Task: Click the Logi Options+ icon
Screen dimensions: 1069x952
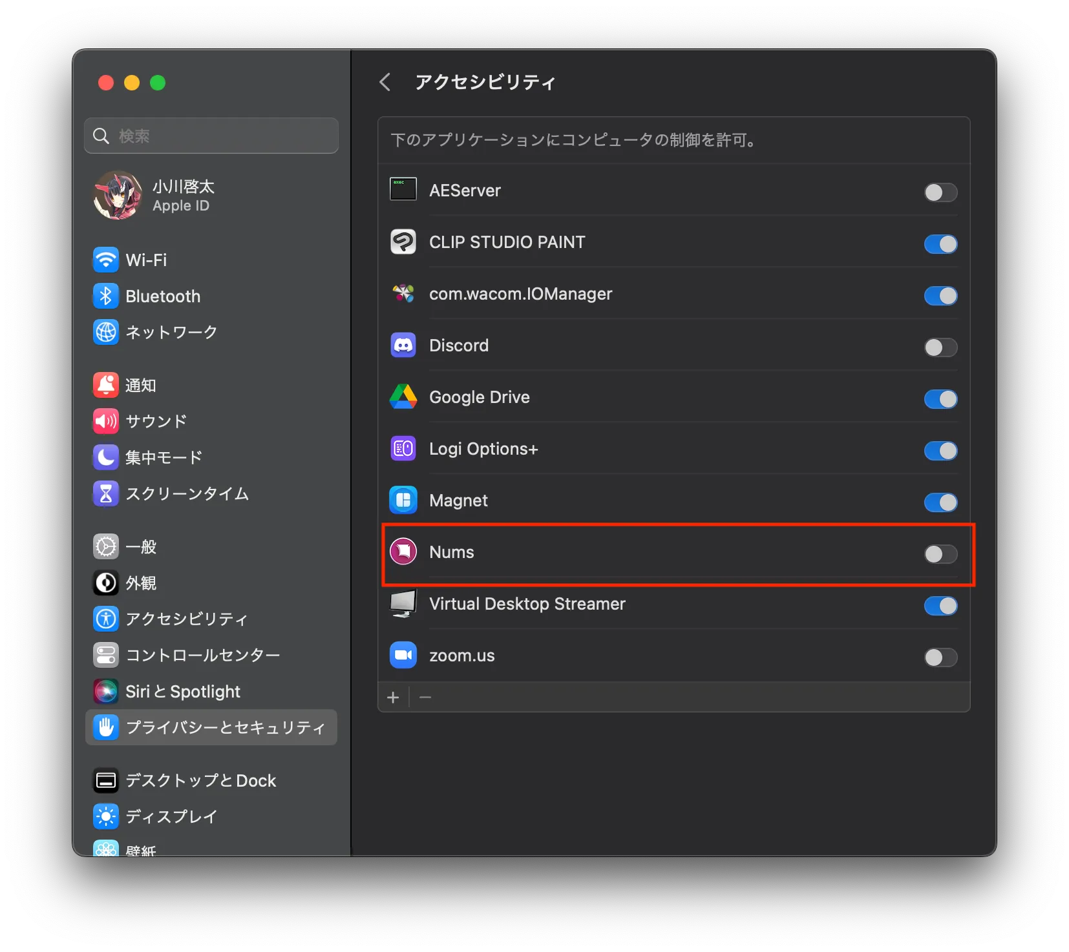Action: pyautogui.click(x=403, y=449)
